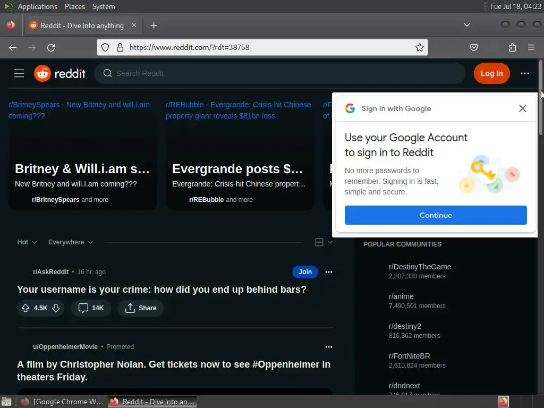
Task: Click show desktop icon in taskbar
Action: click(6, 402)
